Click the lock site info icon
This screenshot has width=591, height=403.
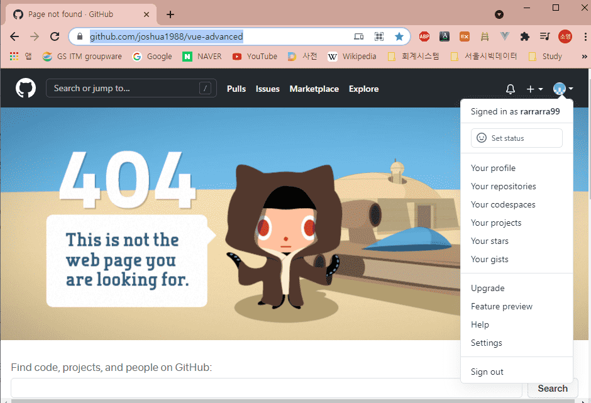click(79, 36)
